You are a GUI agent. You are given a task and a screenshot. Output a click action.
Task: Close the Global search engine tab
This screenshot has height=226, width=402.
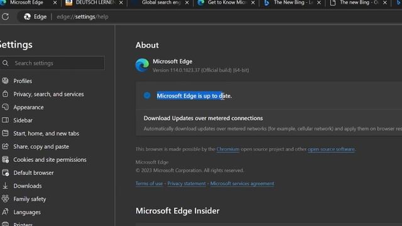pyautogui.click(x=187, y=3)
